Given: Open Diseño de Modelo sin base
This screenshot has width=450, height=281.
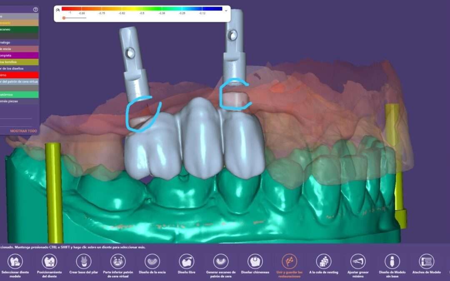Looking at the screenshot, I should (392, 266).
